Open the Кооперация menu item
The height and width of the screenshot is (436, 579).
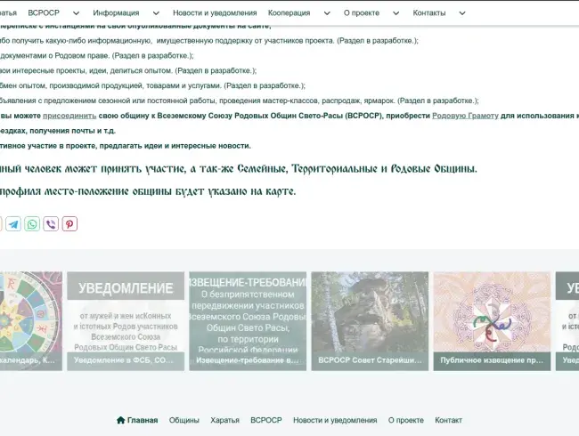[x=289, y=13]
